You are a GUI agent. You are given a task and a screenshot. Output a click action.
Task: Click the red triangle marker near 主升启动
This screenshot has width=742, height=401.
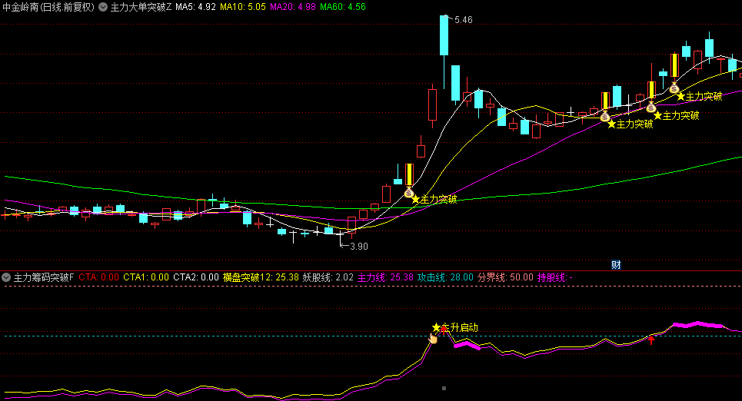pyautogui.click(x=444, y=329)
